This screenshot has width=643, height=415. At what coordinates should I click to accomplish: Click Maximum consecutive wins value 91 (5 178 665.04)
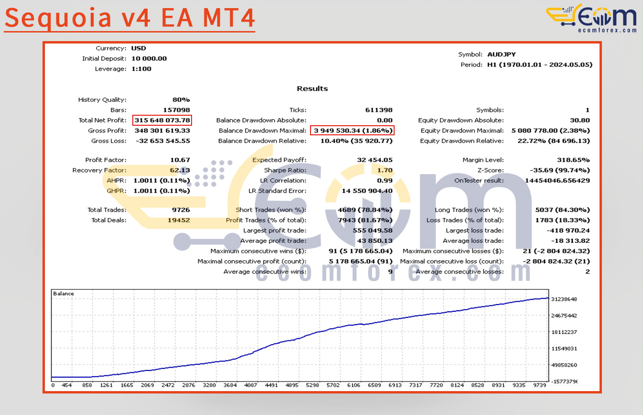361,251
